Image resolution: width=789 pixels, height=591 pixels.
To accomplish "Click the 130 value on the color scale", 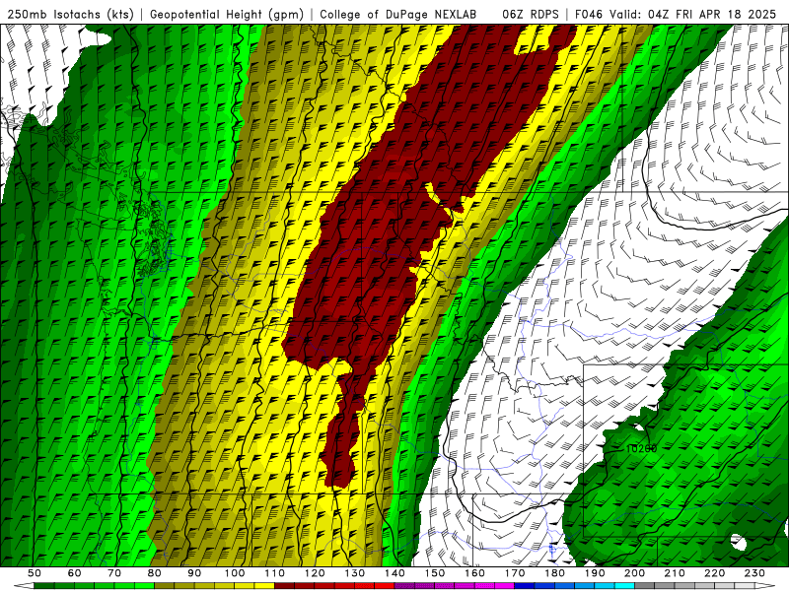I will pyautogui.click(x=355, y=573).
